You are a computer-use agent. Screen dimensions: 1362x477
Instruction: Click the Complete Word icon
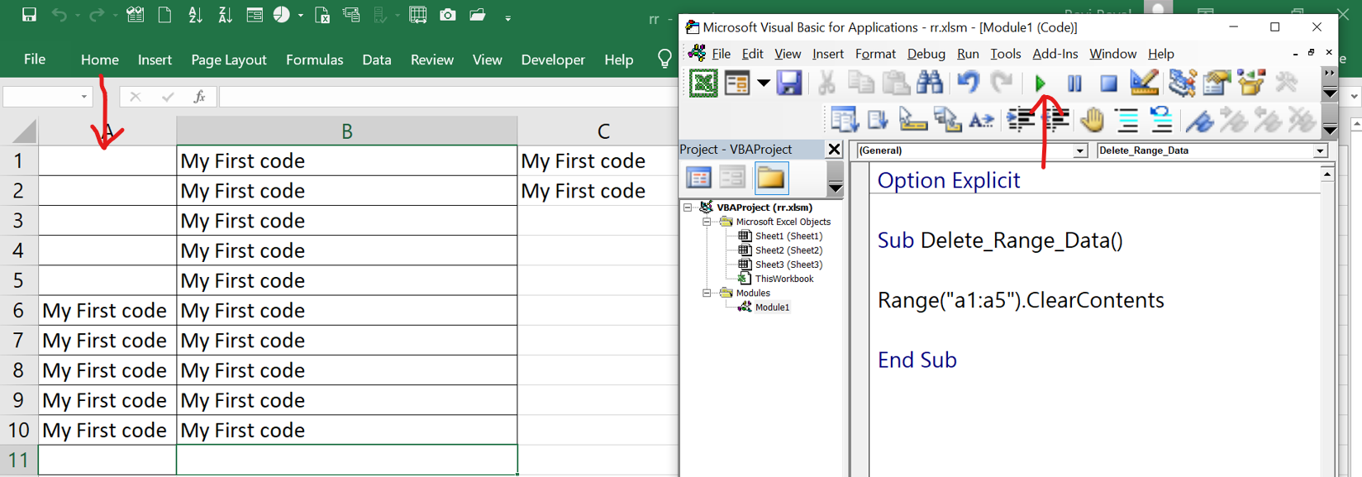(x=981, y=120)
